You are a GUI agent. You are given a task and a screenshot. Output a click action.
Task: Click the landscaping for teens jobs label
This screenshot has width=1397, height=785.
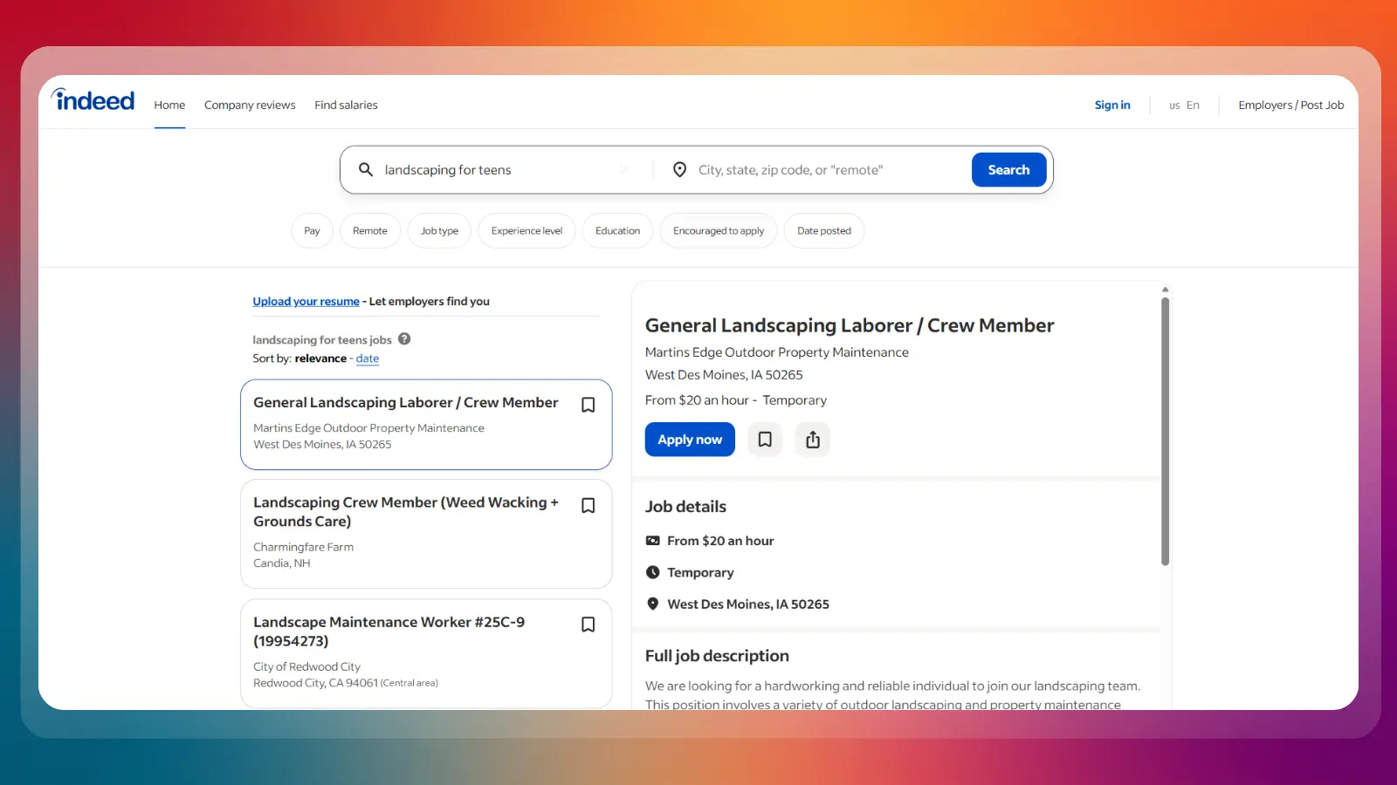tap(322, 340)
